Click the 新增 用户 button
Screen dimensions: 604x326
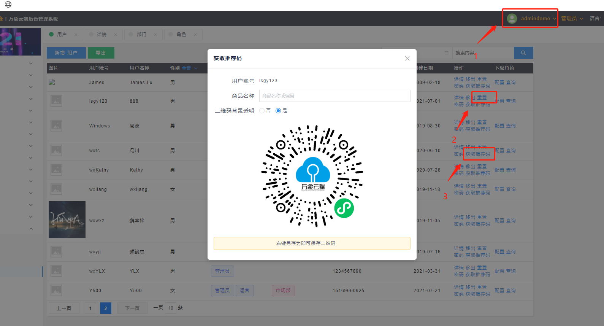click(66, 53)
